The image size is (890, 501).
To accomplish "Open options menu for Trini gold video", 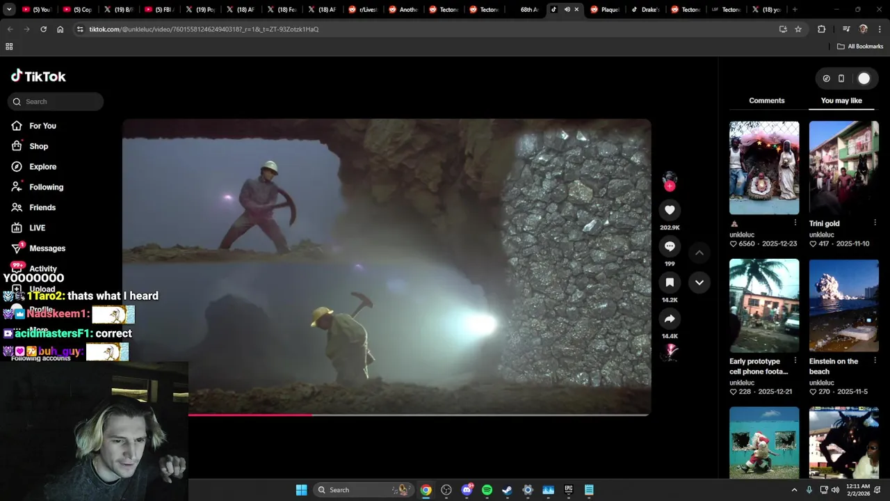I will tap(875, 223).
